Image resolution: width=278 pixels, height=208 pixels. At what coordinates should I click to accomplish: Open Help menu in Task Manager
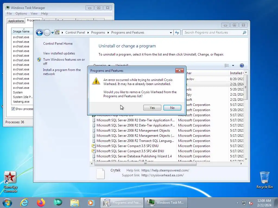tap(45, 14)
